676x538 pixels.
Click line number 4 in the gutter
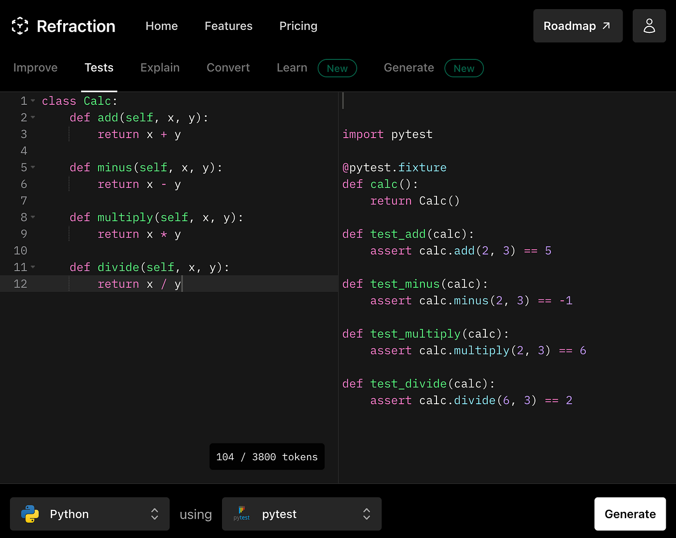coord(24,151)
